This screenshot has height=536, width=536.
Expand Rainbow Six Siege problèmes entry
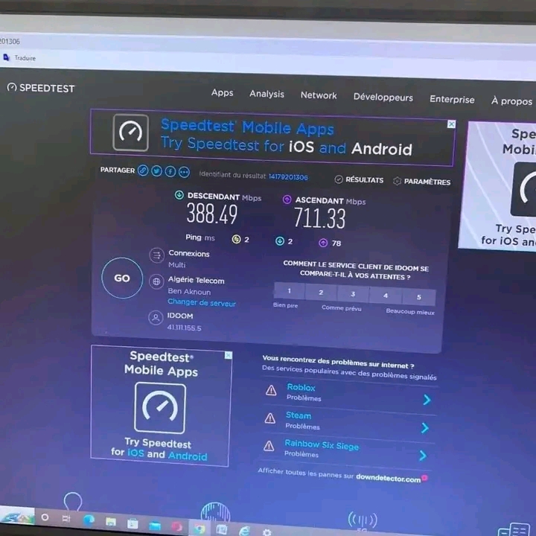coord(423,456)
